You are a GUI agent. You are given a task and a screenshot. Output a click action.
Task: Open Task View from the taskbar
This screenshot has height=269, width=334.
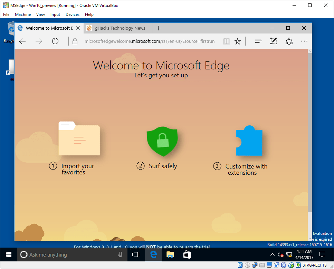[136, 255]
